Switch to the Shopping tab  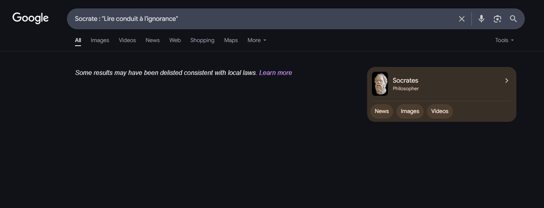(202, 40)
